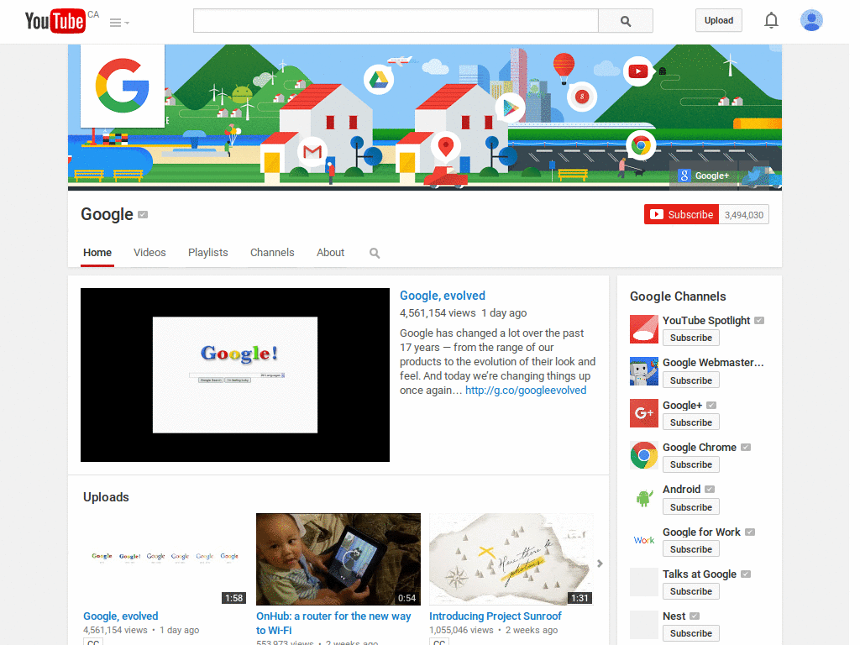This screenshot has width=860, height=645.
Task: Open the Upload button
Action: [x=719, y=20]
